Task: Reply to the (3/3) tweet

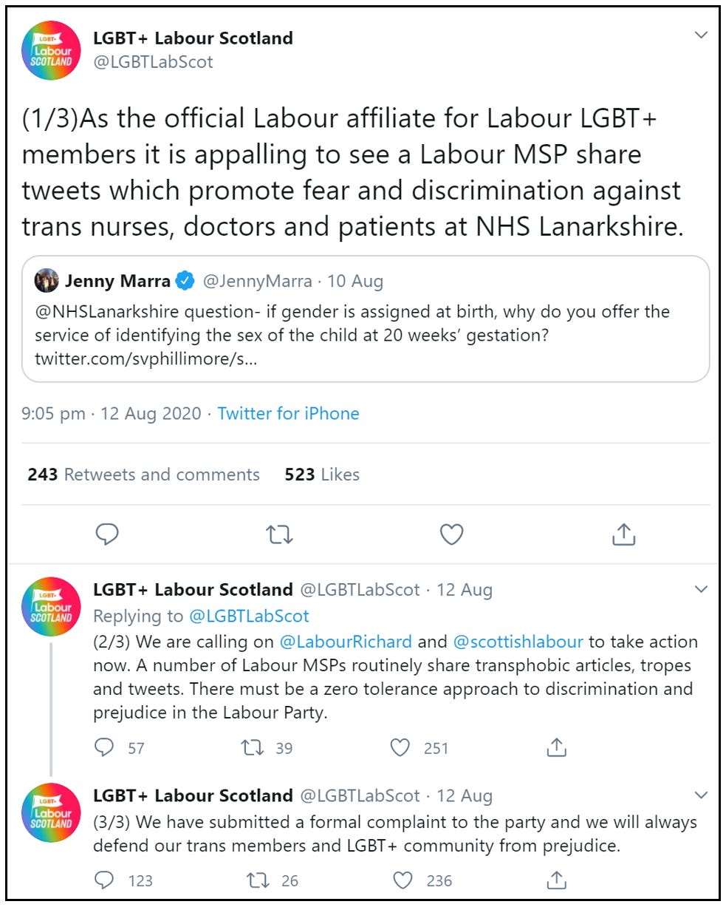Action: point(104,880)
